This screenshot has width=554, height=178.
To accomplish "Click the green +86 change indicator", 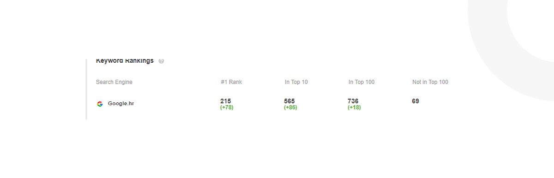I will coord(290,107).
